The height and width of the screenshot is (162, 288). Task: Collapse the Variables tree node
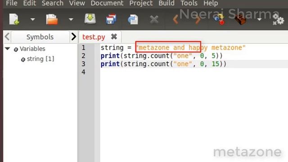8,49
